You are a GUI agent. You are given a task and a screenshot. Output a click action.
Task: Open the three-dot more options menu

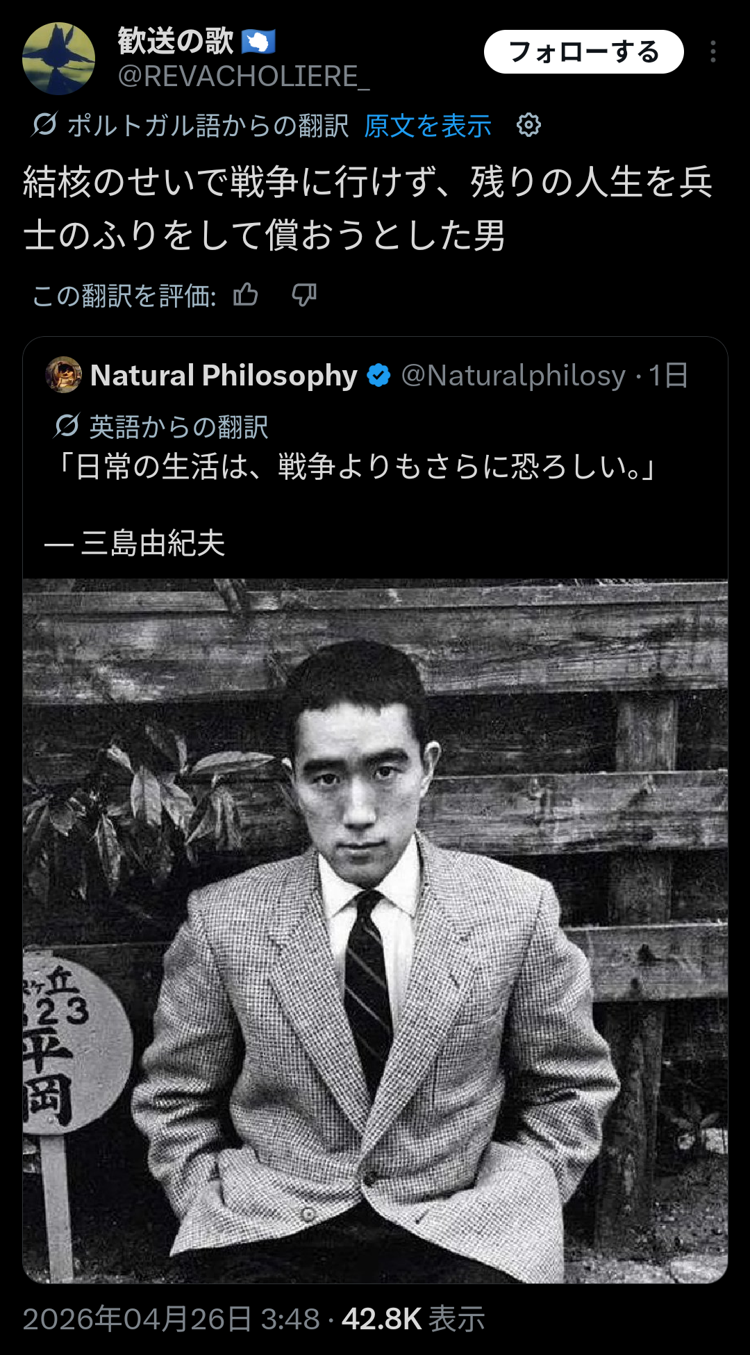713,52
